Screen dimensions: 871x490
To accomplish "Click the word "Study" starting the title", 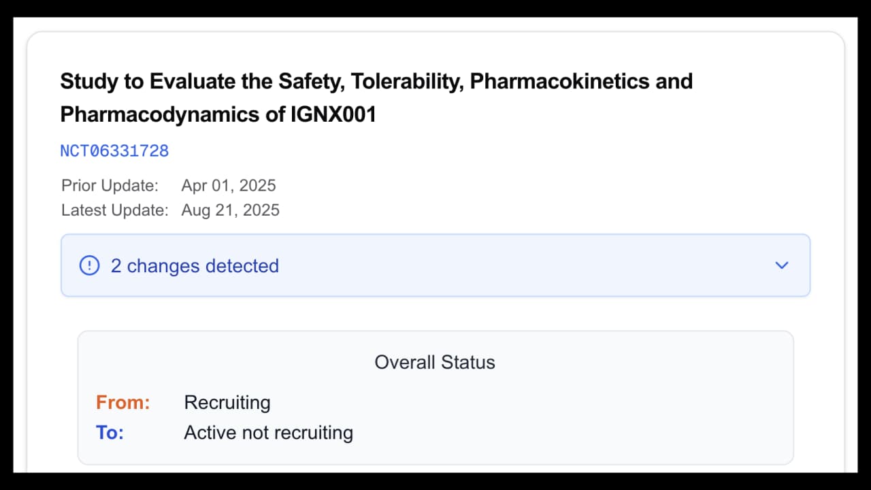I will (x=84, y=82).
